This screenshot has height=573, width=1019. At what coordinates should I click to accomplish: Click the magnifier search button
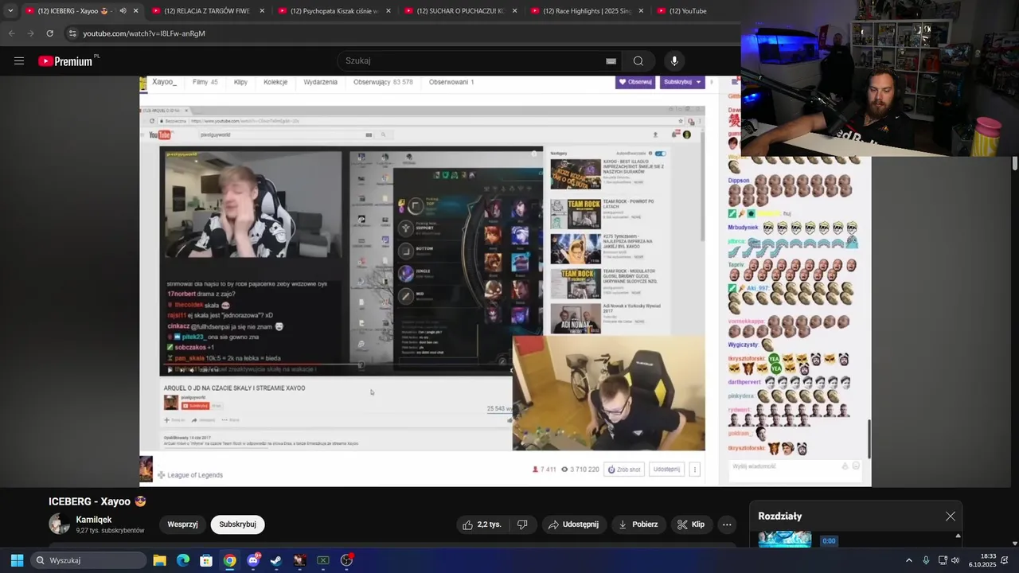tap(638, 60)
